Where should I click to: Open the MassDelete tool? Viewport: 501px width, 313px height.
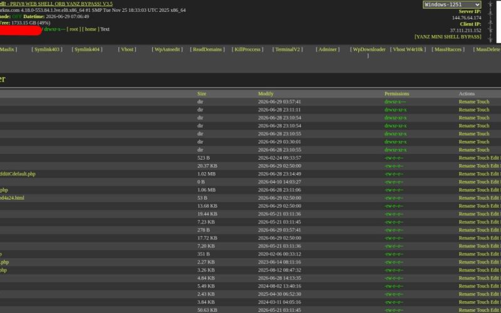tap(487, 49)
